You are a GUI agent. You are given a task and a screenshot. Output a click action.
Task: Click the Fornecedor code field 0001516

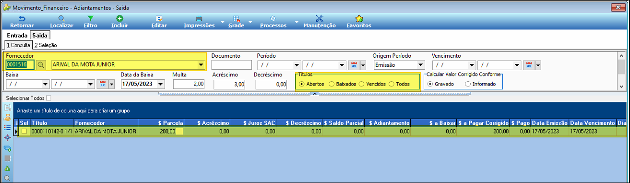pyautogui.click(x=20, y=65)
